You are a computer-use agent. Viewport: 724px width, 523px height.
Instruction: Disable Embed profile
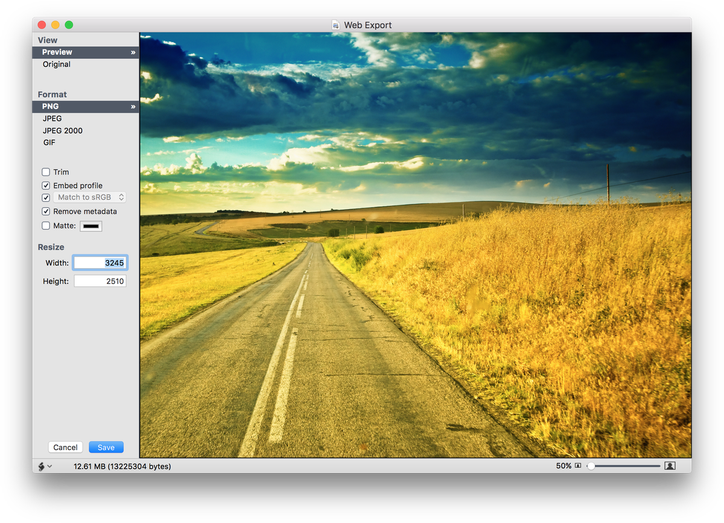[46, 185]
